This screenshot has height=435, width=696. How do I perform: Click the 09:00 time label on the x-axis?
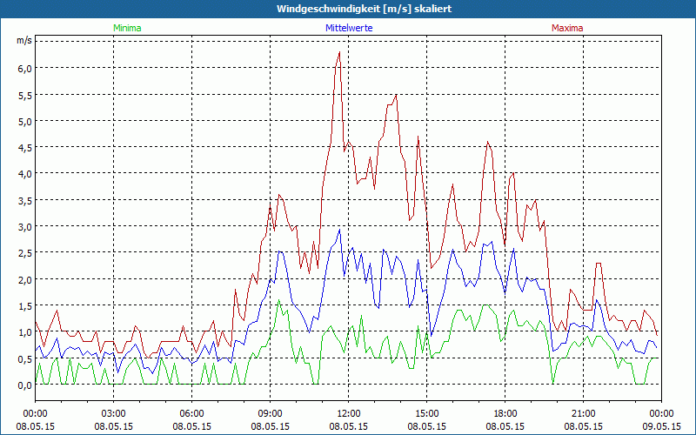(271, 414)
